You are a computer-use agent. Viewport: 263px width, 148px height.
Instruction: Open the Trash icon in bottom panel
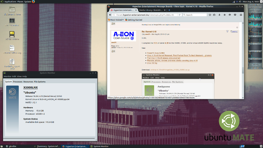[x=261, y=146]
